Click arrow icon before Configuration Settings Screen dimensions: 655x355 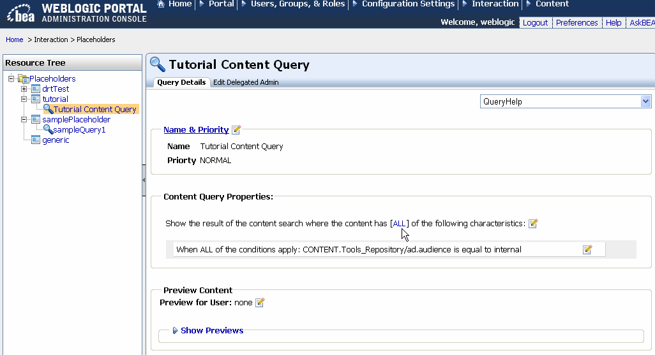click(355, 4)
